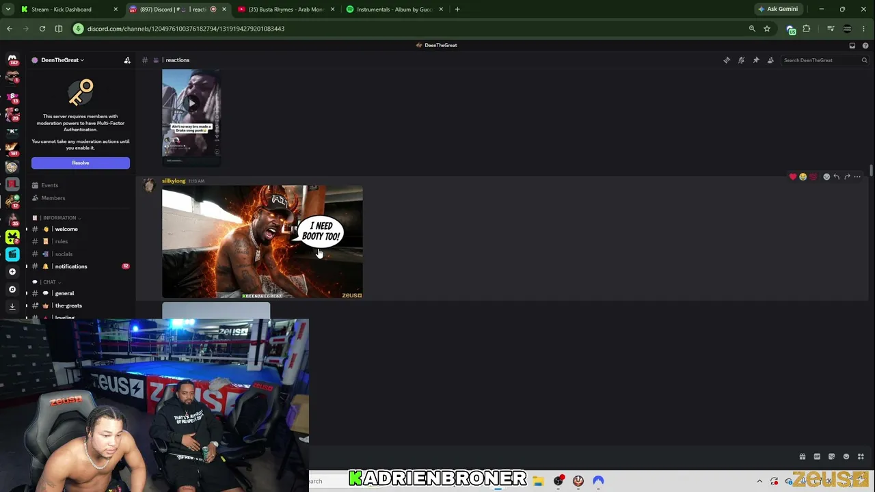This screenshot has height=492, width=875.
Task: Close the Stream - Kick Dashboard tab
Action: tap(115, 10)
